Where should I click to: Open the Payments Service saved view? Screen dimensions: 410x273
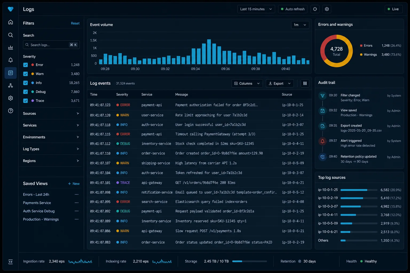tap(37, 203)
